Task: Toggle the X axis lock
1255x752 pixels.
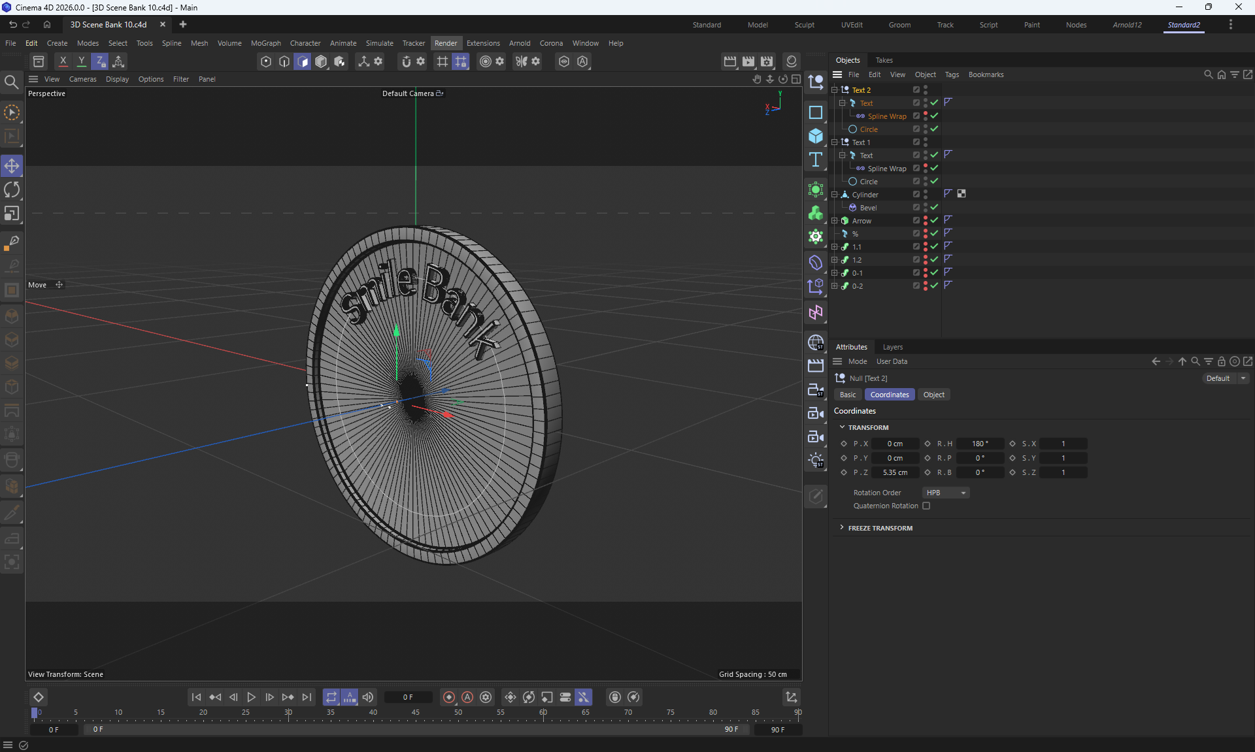Action: point(63,61)
